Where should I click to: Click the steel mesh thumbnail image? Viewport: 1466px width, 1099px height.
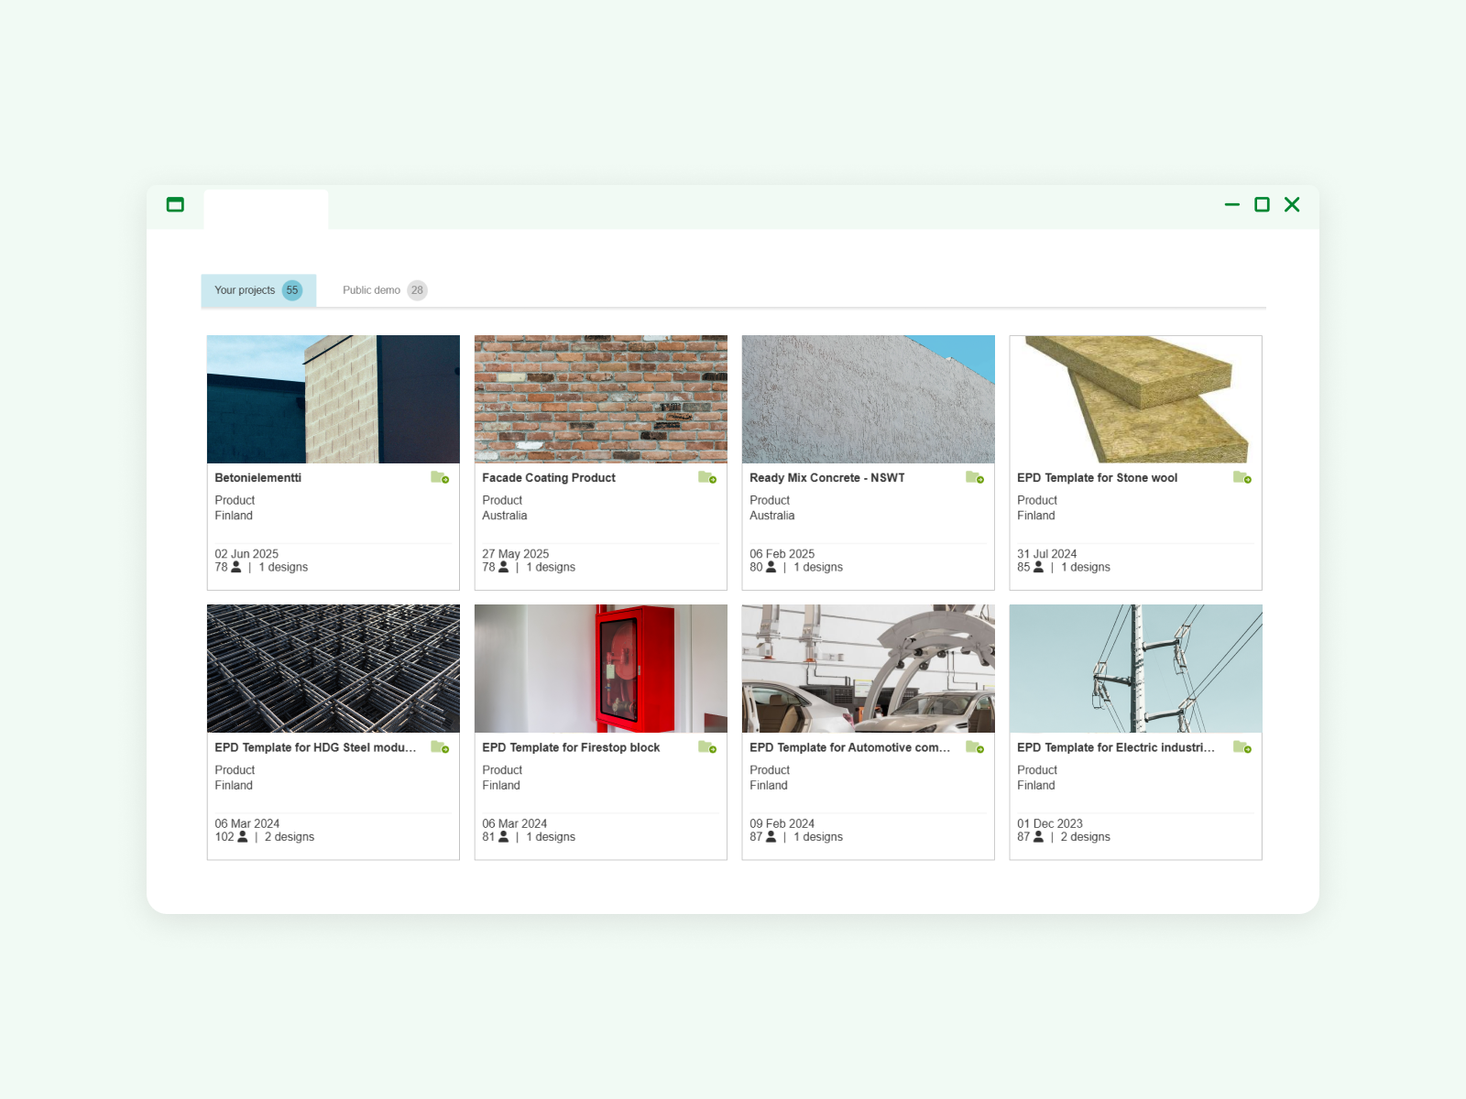pos(334,669)
